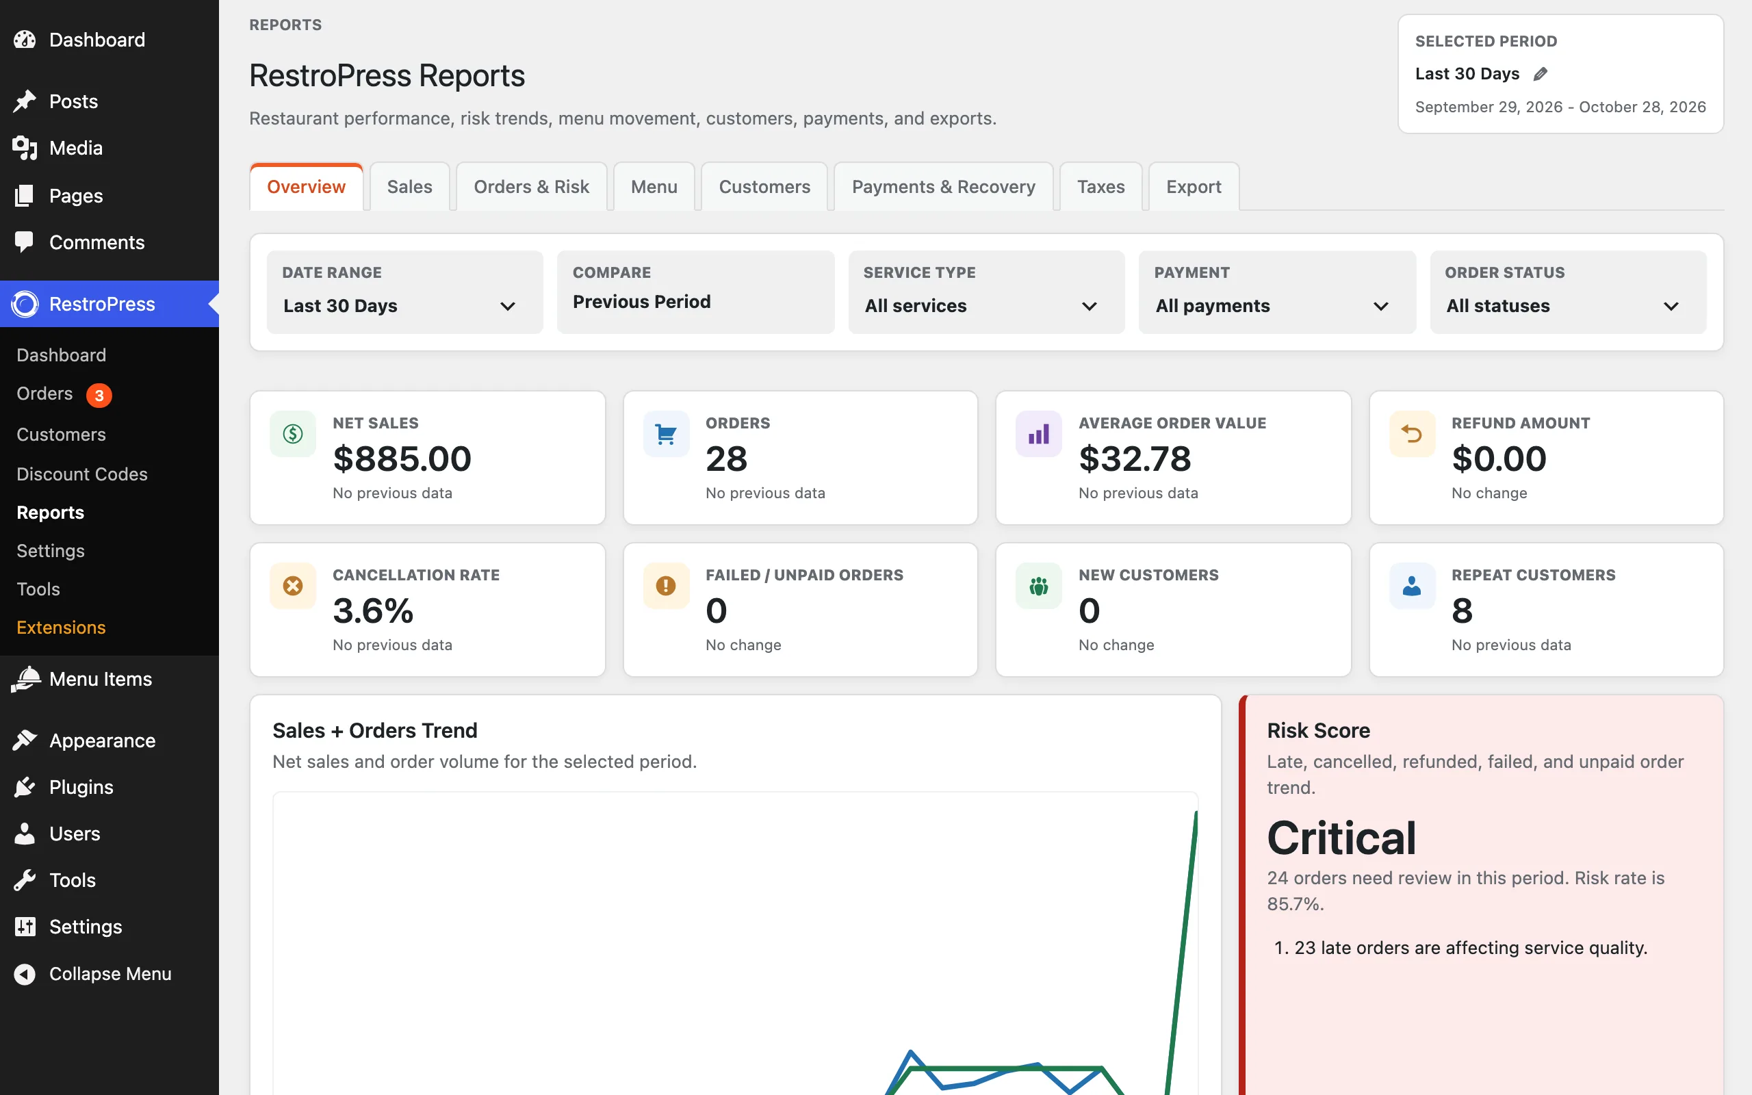Open the Payments & Recovery tab
The image size is (1752, 1095).
pyautogui.click(x=943, y=187)
